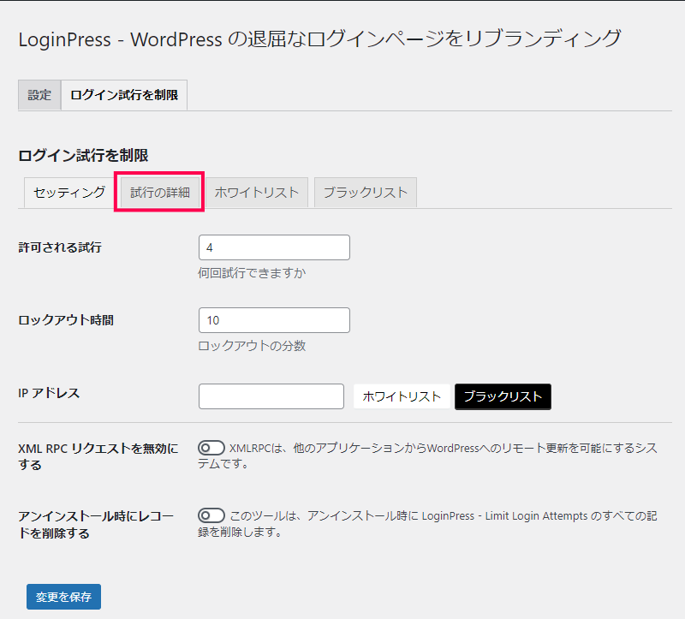Toggle XML RPC リクエストを無効にする switch
685x619 pixels.
(x=211, y=448)
